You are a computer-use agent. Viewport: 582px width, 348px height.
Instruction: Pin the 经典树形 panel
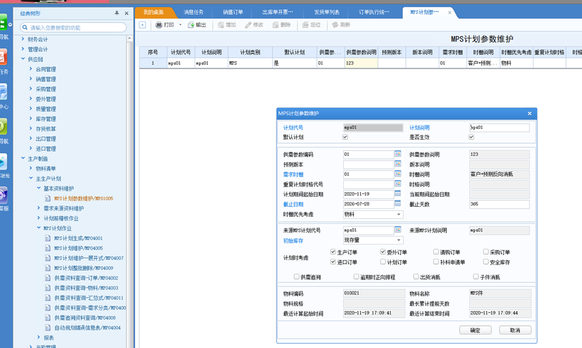point(116,13)
